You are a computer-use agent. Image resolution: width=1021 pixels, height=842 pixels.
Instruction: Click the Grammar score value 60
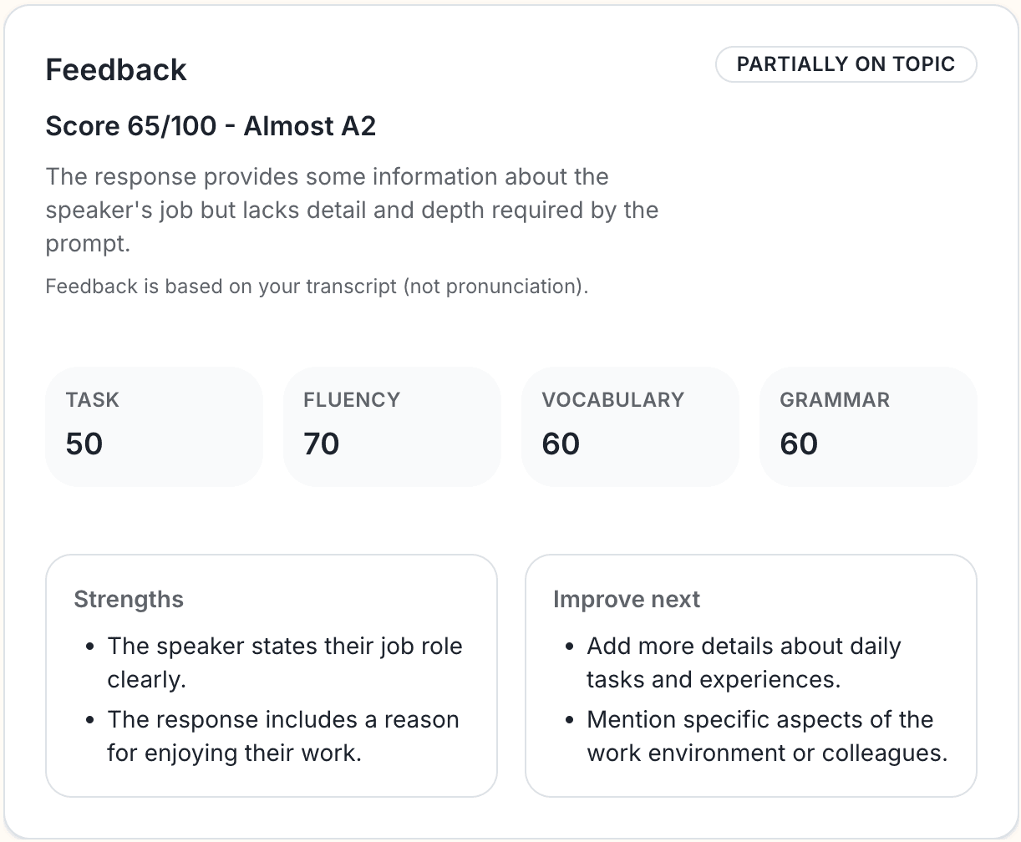coord(799,444)
